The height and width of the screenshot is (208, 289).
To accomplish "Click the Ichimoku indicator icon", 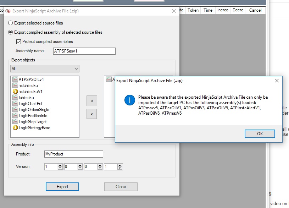I will pyautogui.click(x=15, y=98).
